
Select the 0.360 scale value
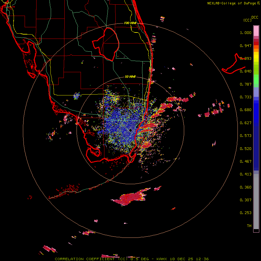point(246,187)
